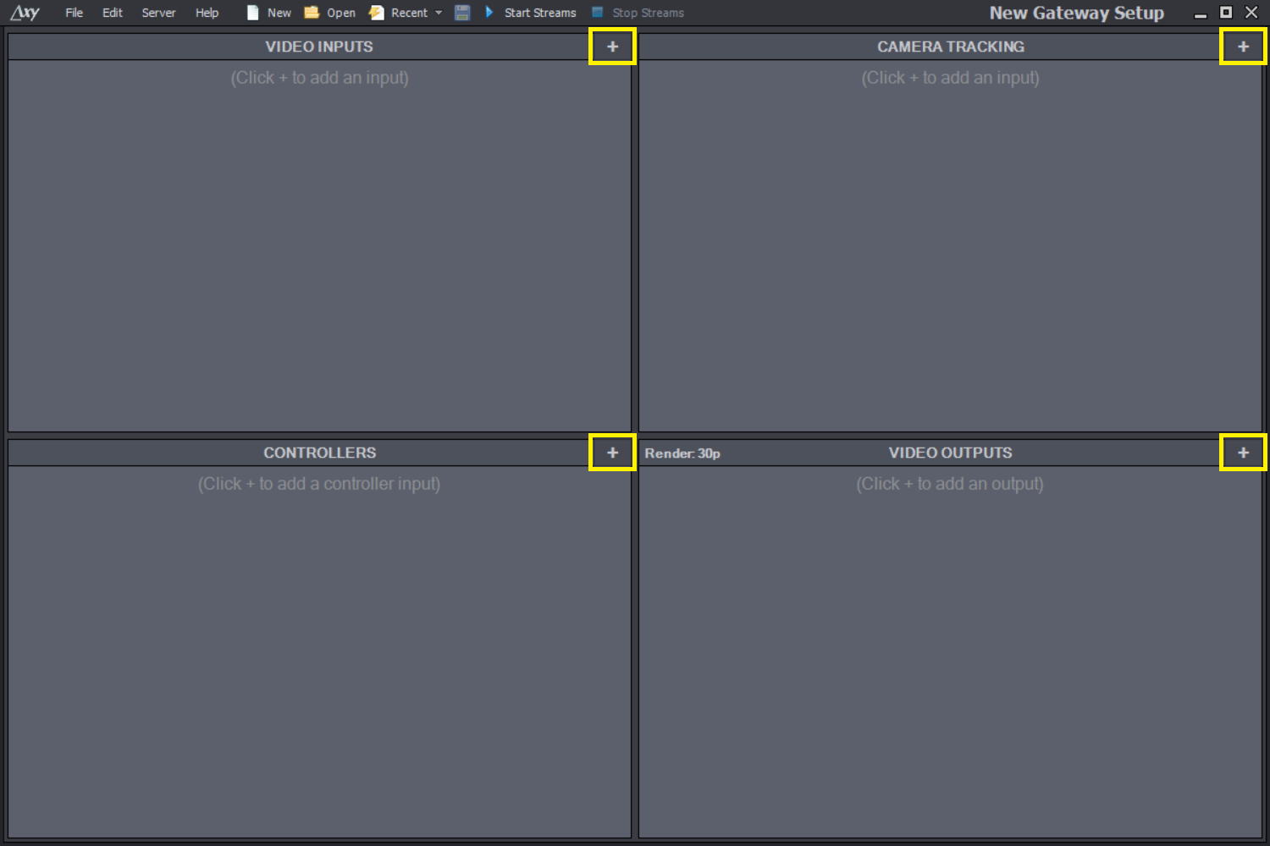
Task: Close the gateway window
Action: (1251, 12)
